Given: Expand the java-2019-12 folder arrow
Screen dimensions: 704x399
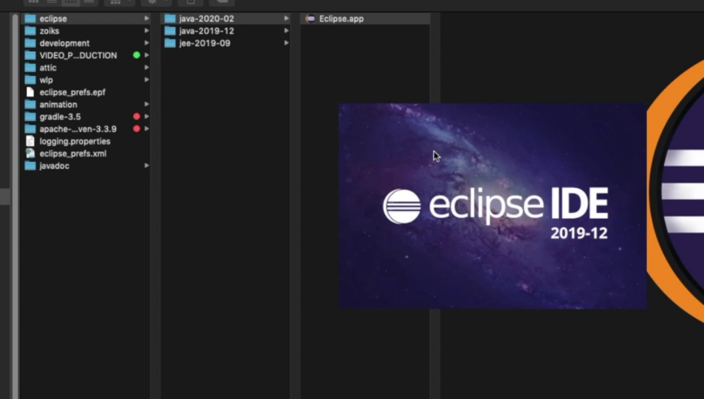Looking at the screenshot, I should tap(286, 31).
